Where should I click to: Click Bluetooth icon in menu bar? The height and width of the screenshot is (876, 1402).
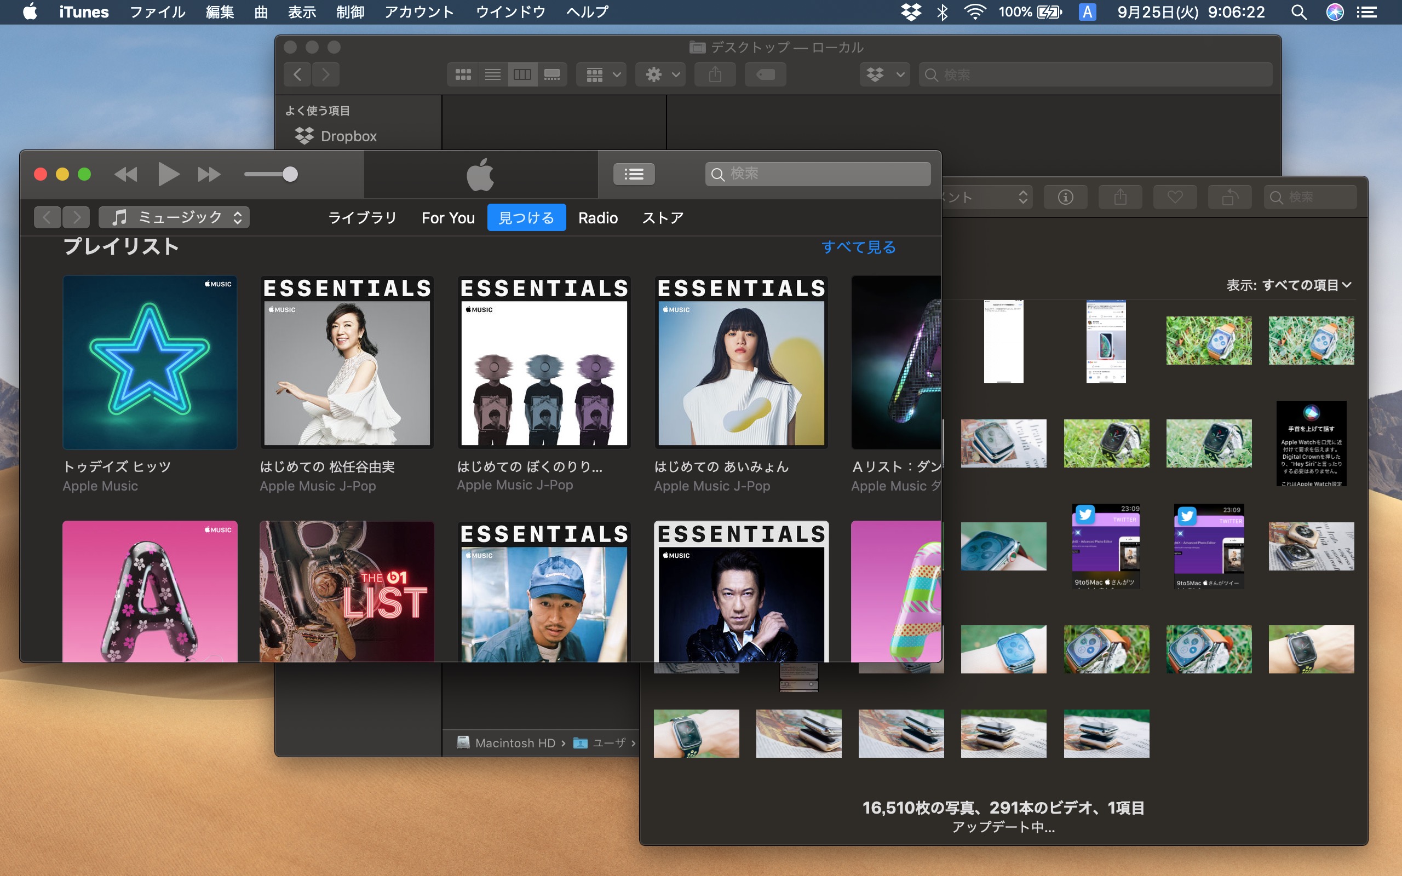tap(943, 11)
